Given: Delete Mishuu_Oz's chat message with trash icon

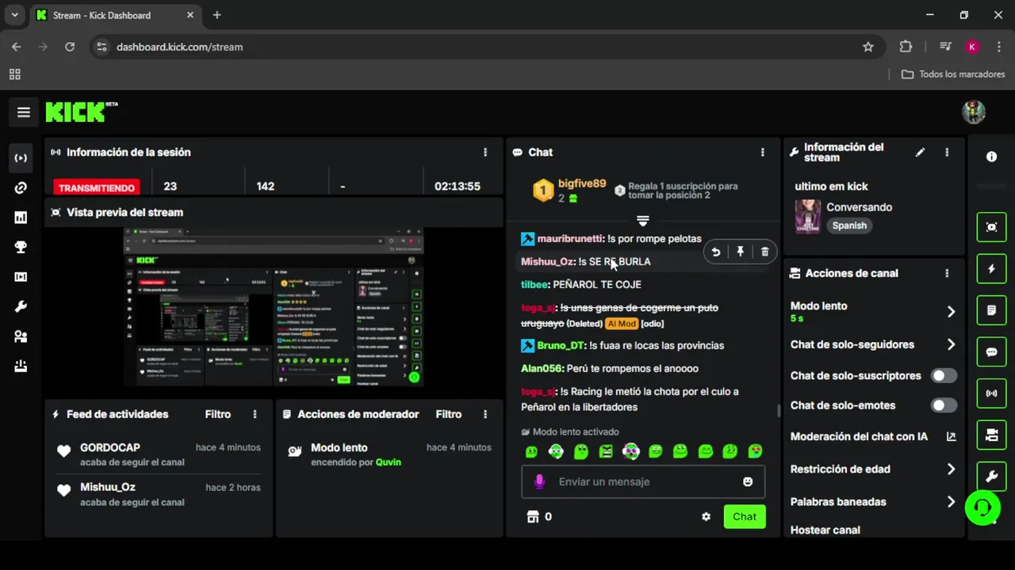Looking at the screenshot, I should click(x=764, y=252).
